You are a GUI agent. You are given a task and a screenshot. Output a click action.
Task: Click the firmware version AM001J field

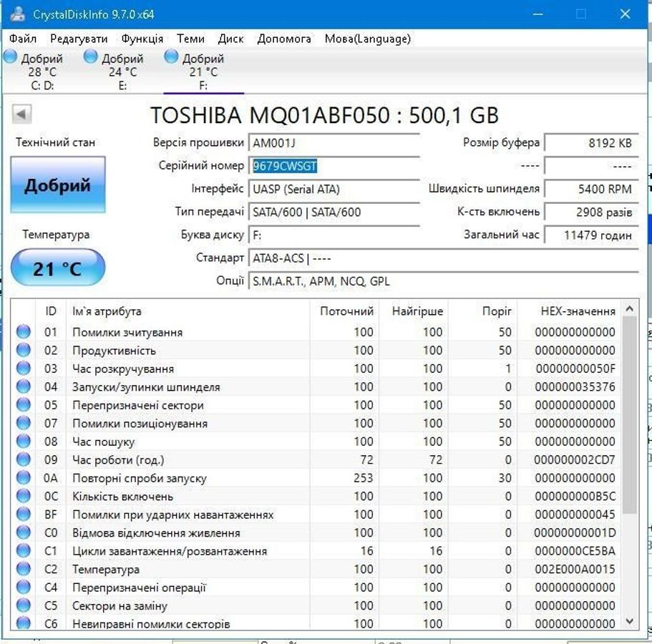point(334,143)
